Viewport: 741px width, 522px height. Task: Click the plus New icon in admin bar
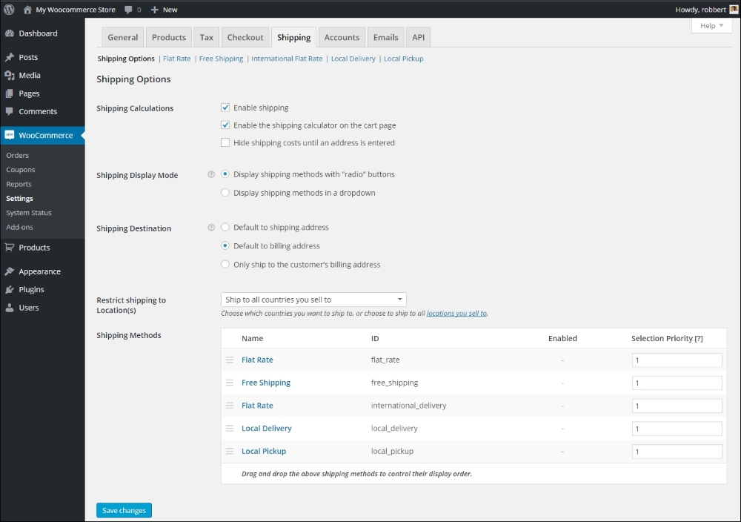coord(155,10)
